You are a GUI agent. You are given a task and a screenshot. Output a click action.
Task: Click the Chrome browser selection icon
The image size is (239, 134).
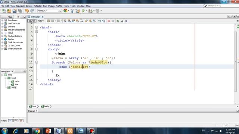tap(65, 11)
